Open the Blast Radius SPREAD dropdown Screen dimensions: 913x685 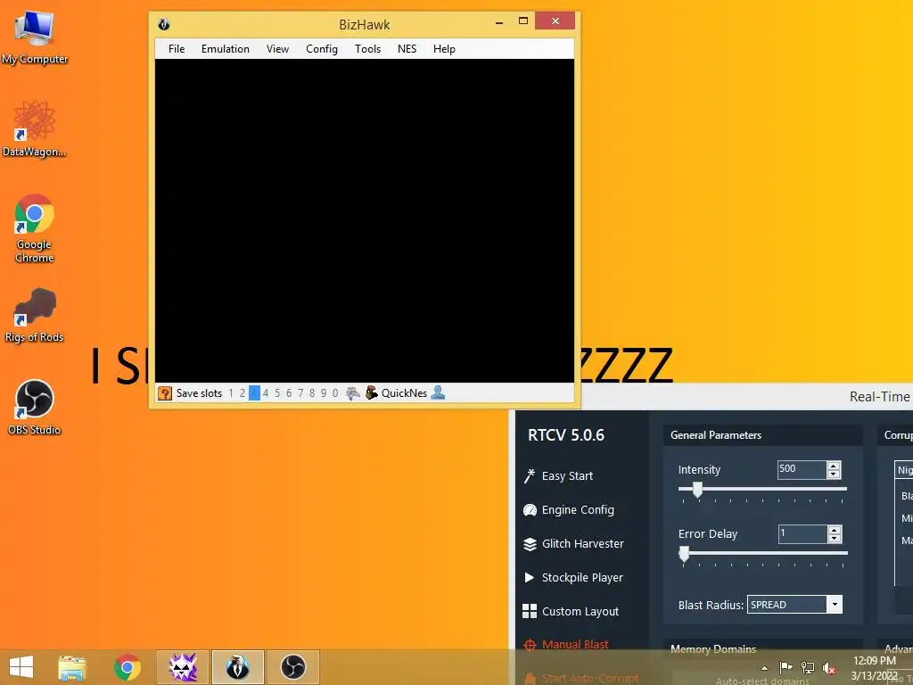pyautogui.click(x=794, y=605)
